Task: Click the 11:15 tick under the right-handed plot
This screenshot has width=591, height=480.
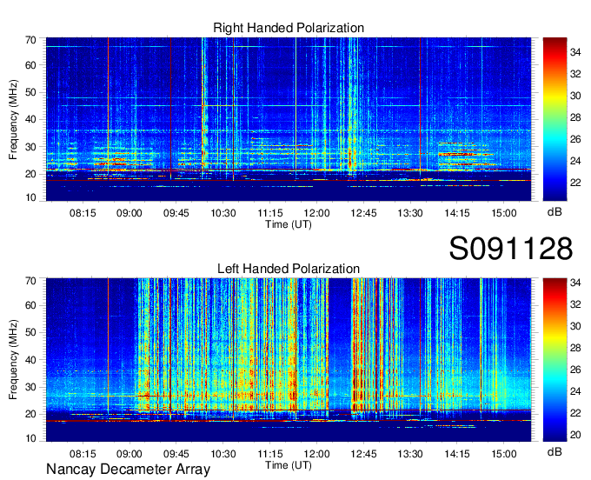Action: click(x=270, y=213)
